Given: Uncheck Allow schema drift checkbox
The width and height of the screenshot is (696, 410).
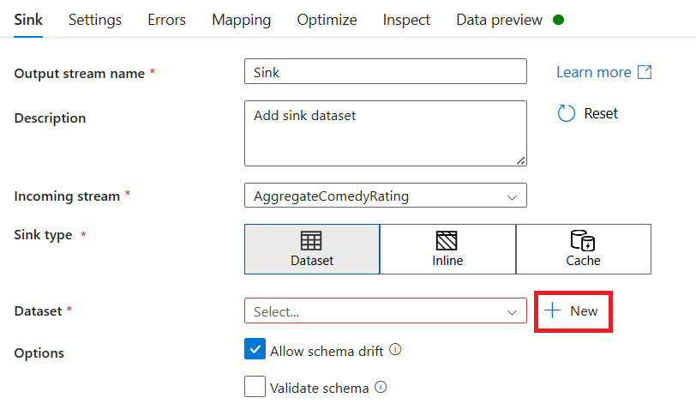Looking at the screenshot, I should [x=255, y=350].
